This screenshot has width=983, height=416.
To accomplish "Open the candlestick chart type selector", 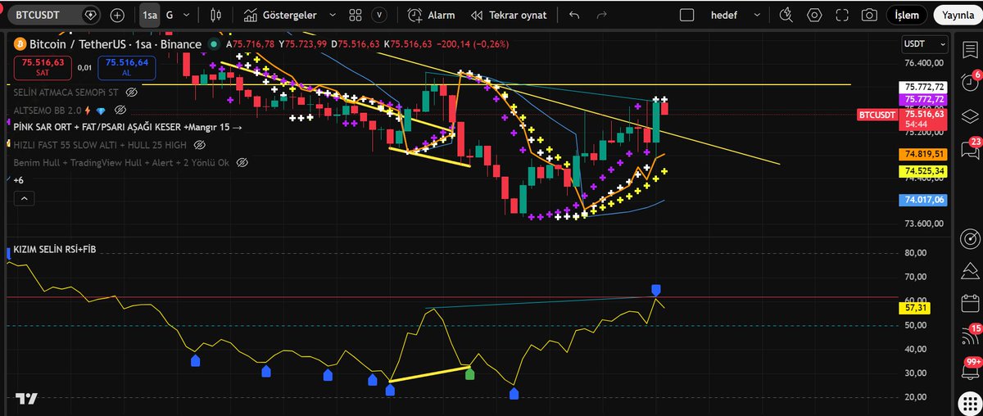I will [216, 15].
